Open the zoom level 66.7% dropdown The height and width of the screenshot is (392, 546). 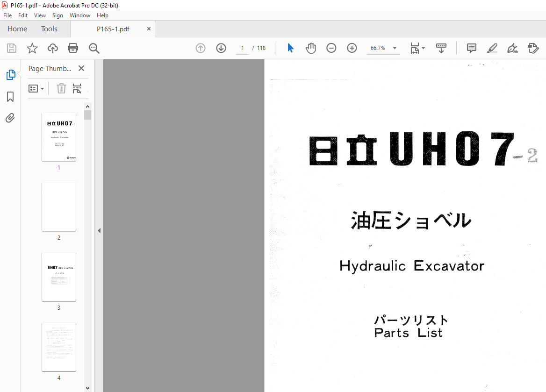395,48
